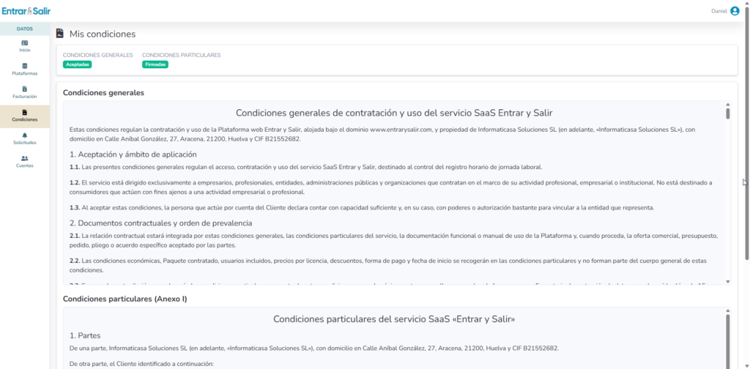Click the PDF icon beside Mis condiciones
750x369 pixels.
(x=60, y=34)
